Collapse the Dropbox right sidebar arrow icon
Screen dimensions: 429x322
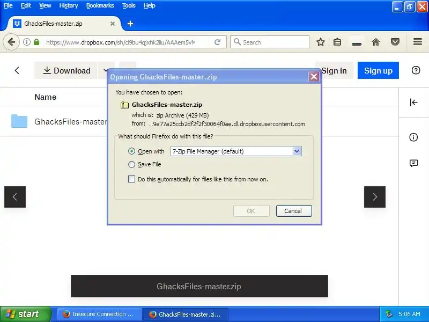413,103
